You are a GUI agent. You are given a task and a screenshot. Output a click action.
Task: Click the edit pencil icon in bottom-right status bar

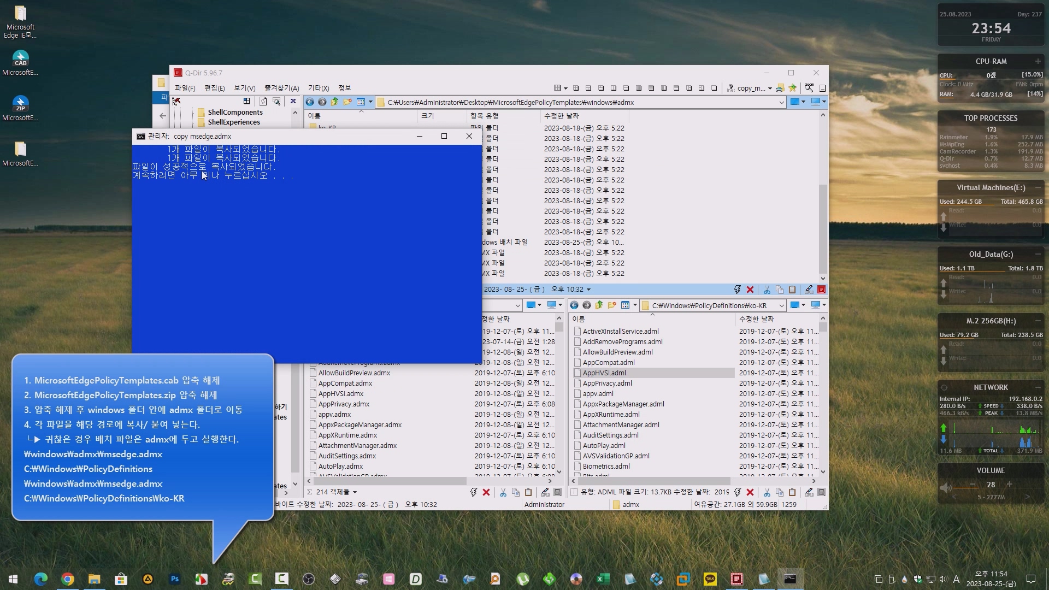809,492
